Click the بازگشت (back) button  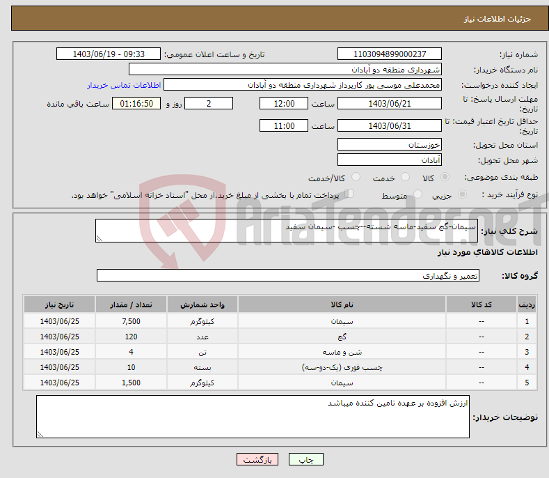pos(257,459)
